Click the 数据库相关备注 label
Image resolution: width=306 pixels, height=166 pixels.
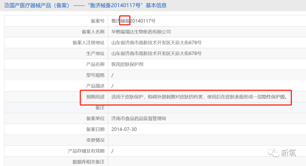click(x=89, y=162)
